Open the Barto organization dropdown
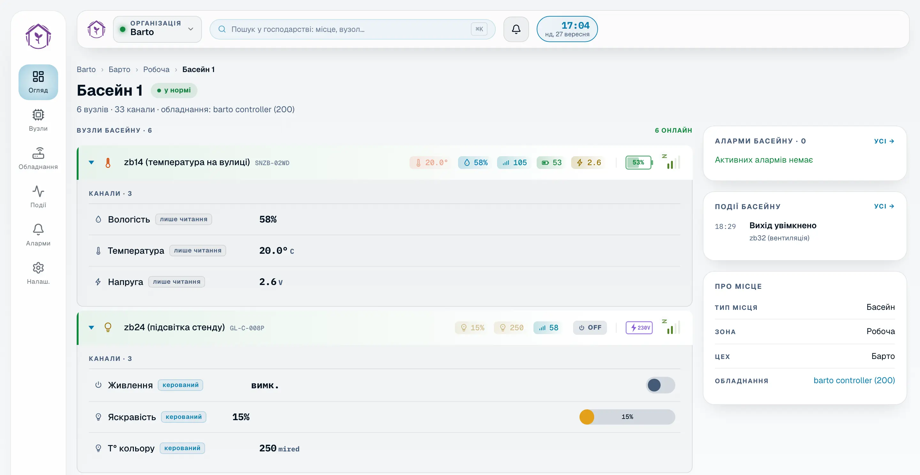Screen dimensions: 920x475 [157, 29]
